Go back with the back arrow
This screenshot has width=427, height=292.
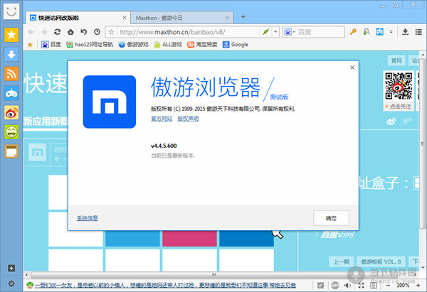pyautogui.click(x=31, y=32)
